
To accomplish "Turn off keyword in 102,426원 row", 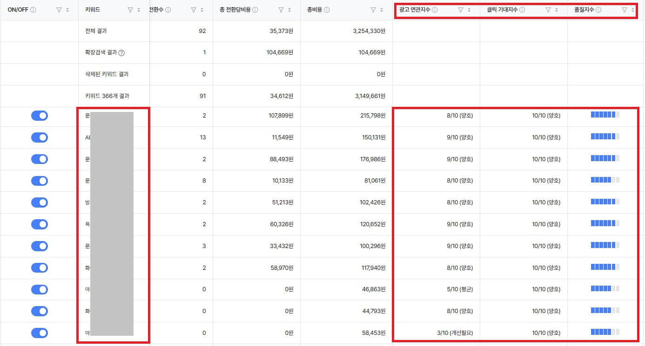I will pos(40,202).
